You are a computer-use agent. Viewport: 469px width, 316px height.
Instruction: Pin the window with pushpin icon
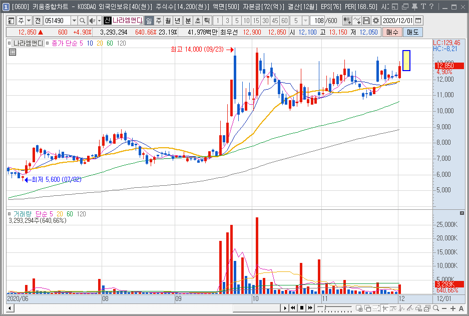(x=414, y=7)
